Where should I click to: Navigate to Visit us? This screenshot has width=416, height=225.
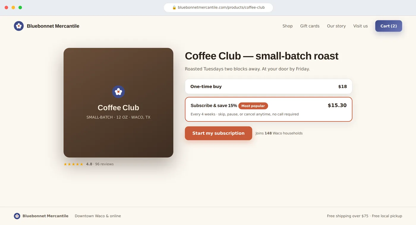360,26
